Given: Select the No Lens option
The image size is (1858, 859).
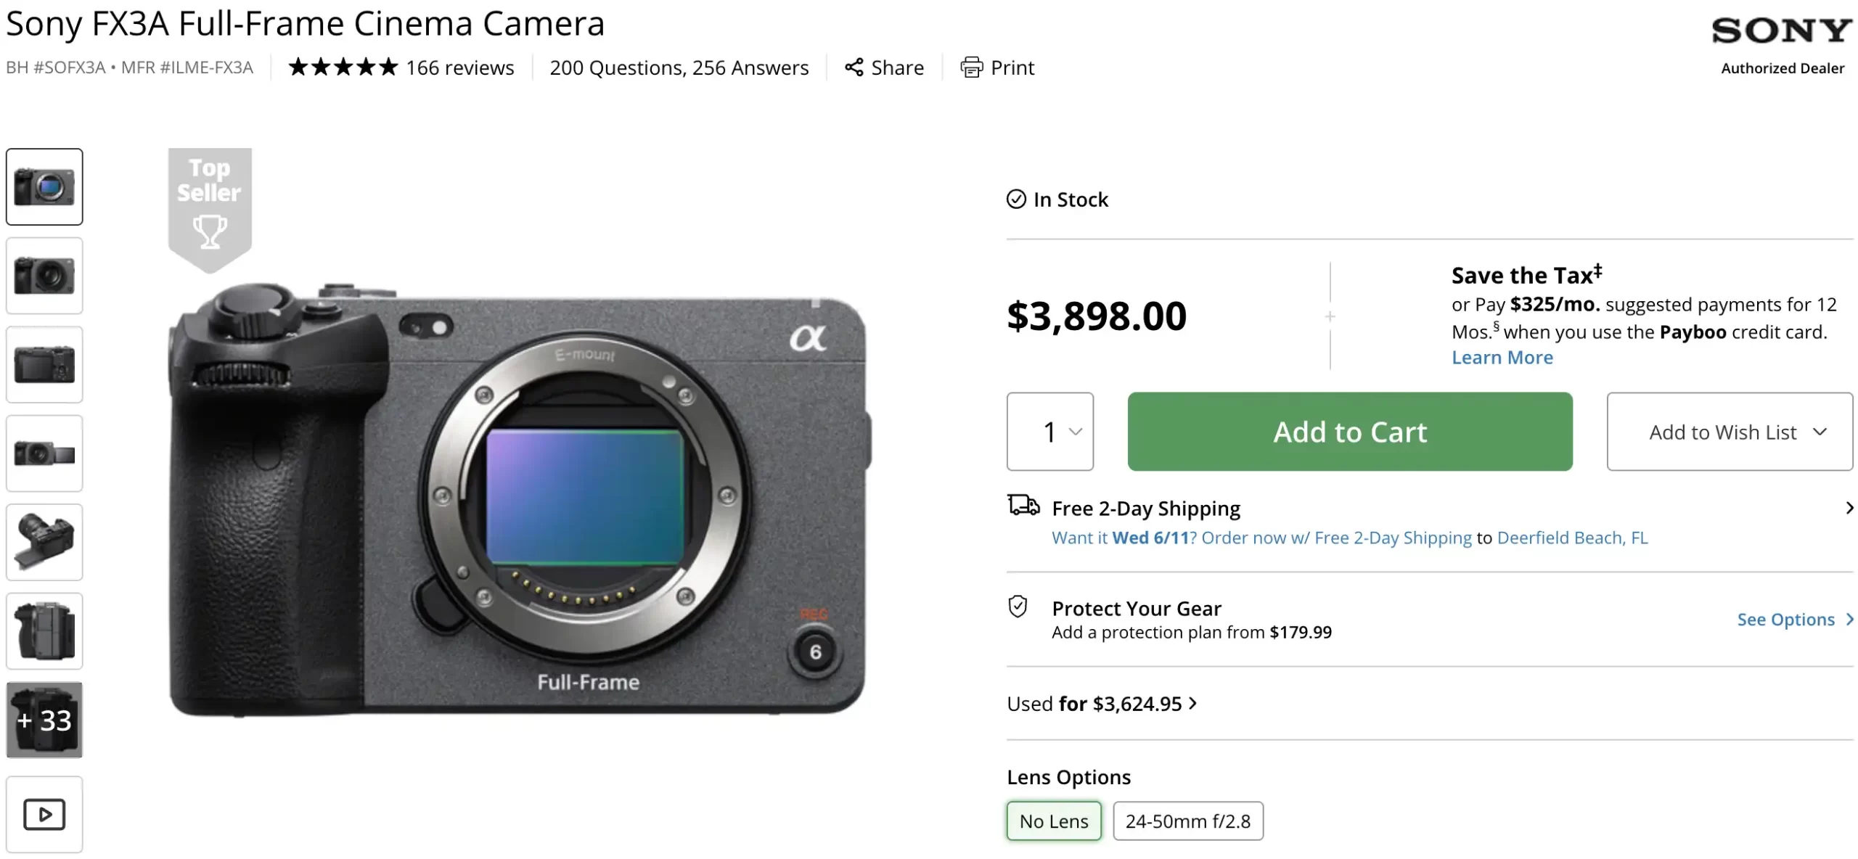Looking at the screenshot, I should click(x=1054, y=821).
